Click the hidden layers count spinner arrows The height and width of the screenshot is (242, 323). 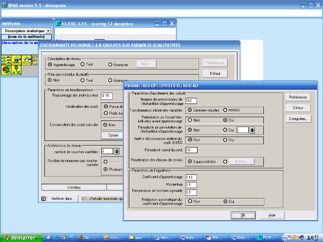(x=117, y=151)
